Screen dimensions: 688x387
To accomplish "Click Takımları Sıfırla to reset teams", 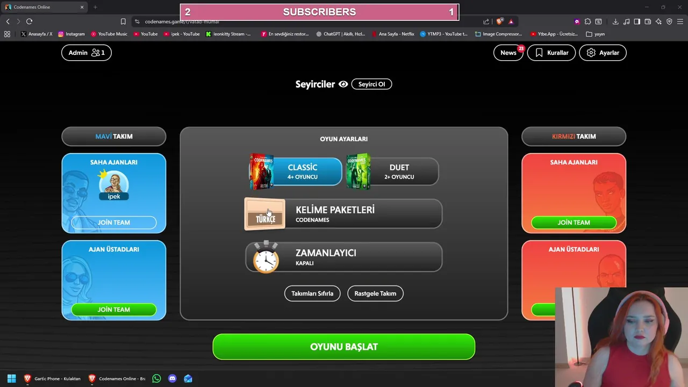I will 312,293.
